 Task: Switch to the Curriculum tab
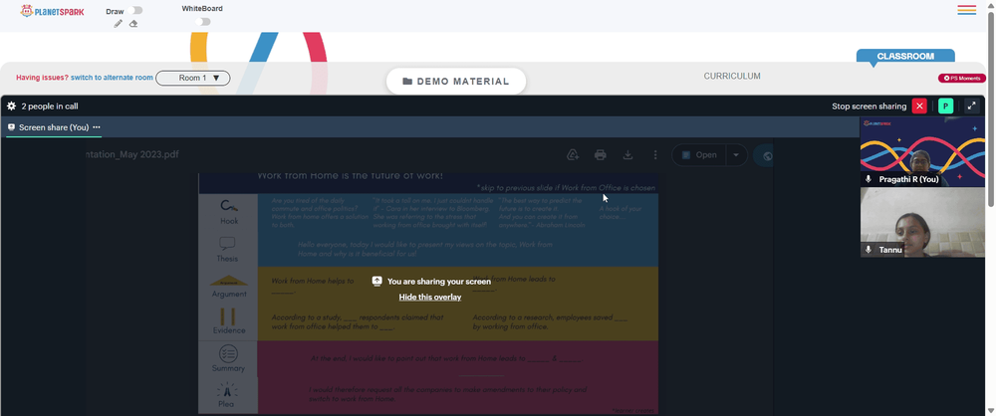pyautogui.click(x=732, y=77)
